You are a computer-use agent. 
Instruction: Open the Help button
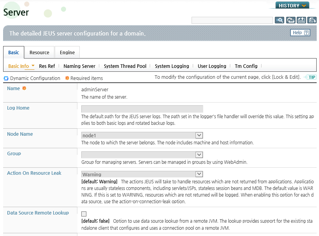300,32
